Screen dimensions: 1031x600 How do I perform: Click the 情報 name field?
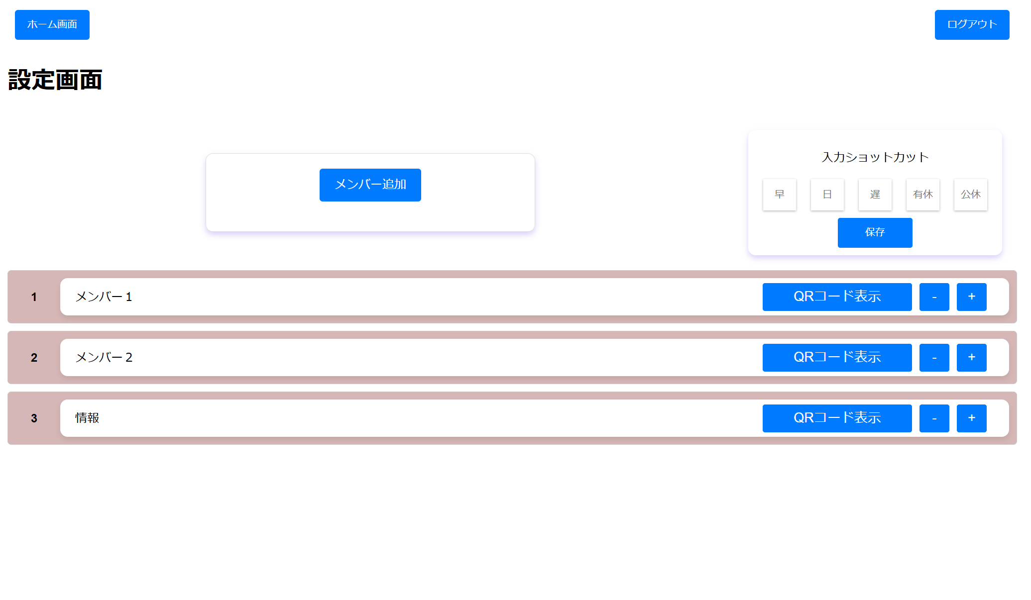398,418
